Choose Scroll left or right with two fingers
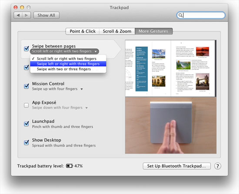The height and width of the screenshot is (194, 239). pos(68,58)
